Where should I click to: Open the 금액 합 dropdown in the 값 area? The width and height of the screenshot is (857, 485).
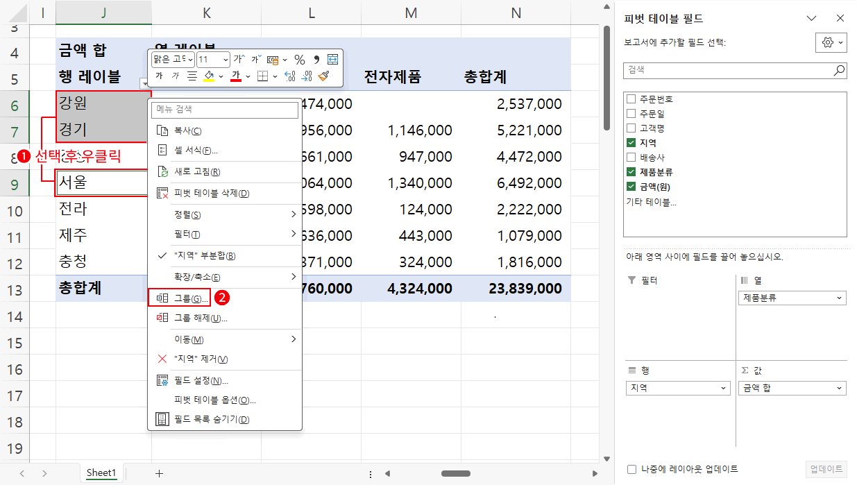click(x=838, y=388)
